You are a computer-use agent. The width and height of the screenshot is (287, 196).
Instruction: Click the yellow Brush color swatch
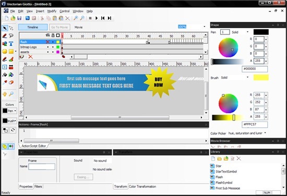261,78
